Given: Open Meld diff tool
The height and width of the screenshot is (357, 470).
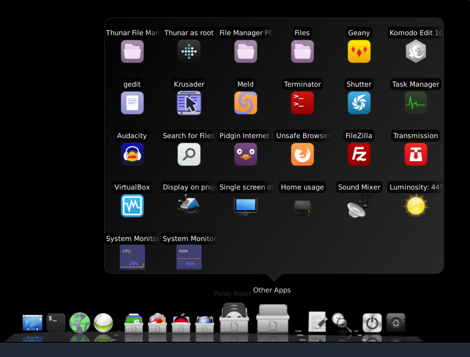Looking at the screenshot, I should tap(246, 103).
